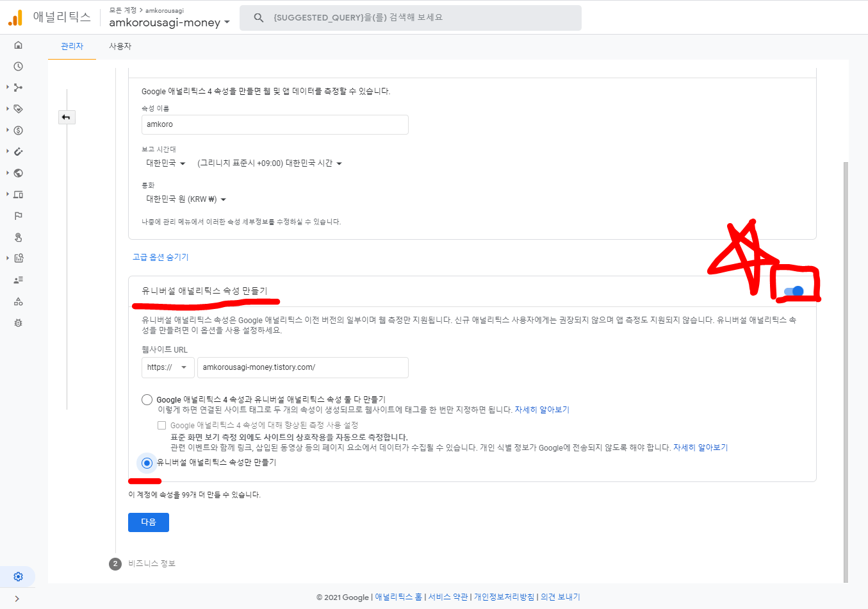Image resolution: width=868 pixels, height=609 pixels.
Task: Open the 애널리틱스 홈 footer link
Action: point(398,597)
